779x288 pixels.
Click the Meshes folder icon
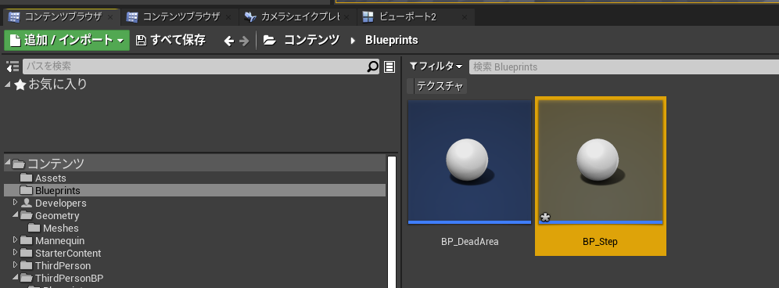[34, 227]
